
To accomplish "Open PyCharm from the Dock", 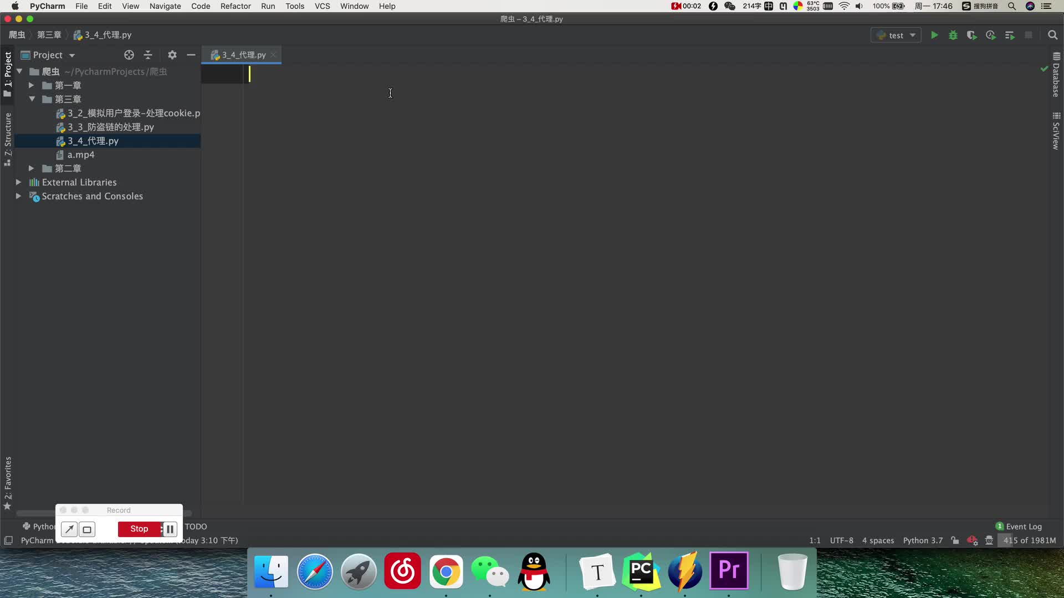I will tap(641, 571).
